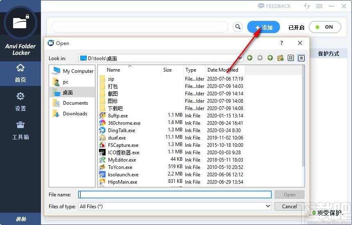
Task: Click the Open button in dialog
Action: tap(289, 194)
